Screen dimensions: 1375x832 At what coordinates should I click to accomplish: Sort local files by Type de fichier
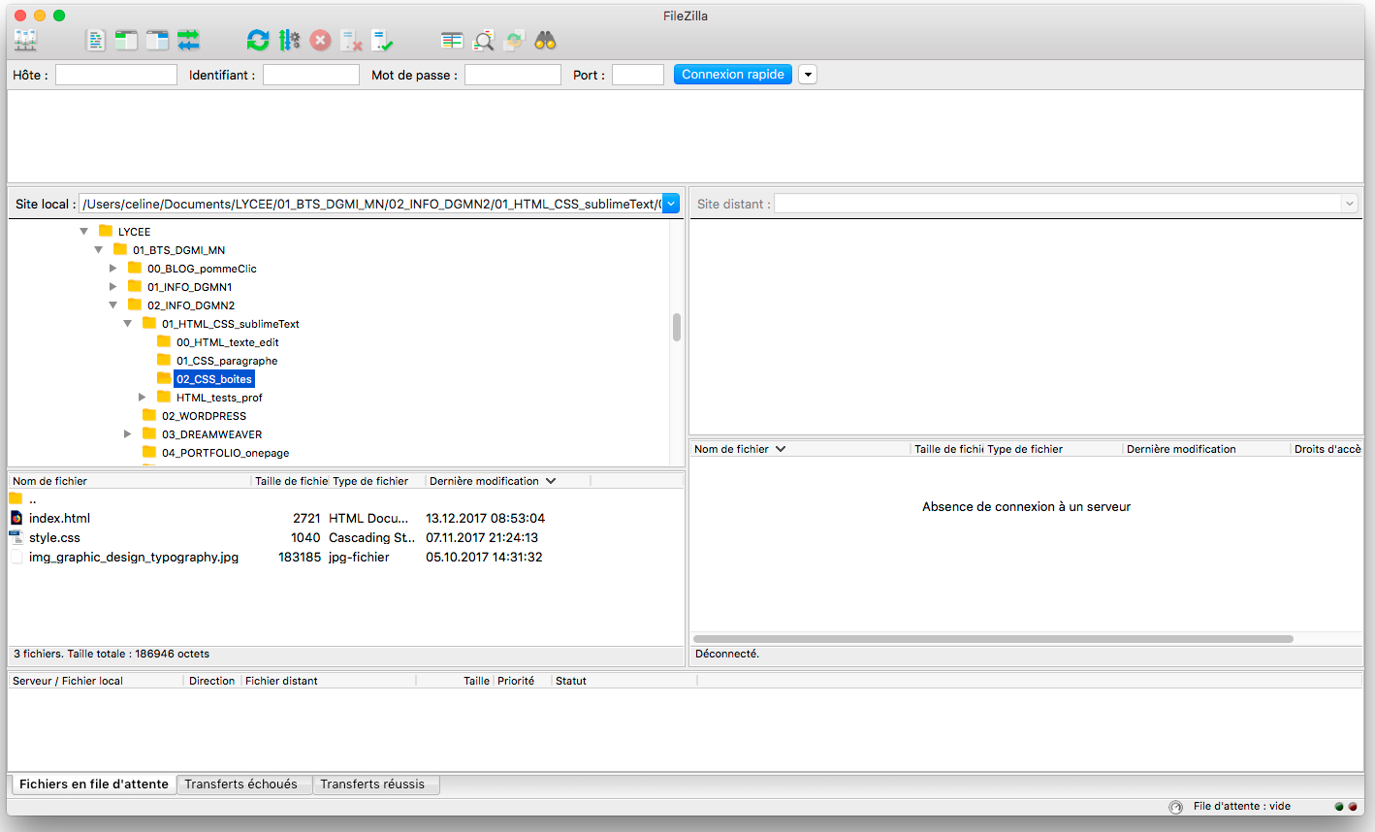click(378, 481)
